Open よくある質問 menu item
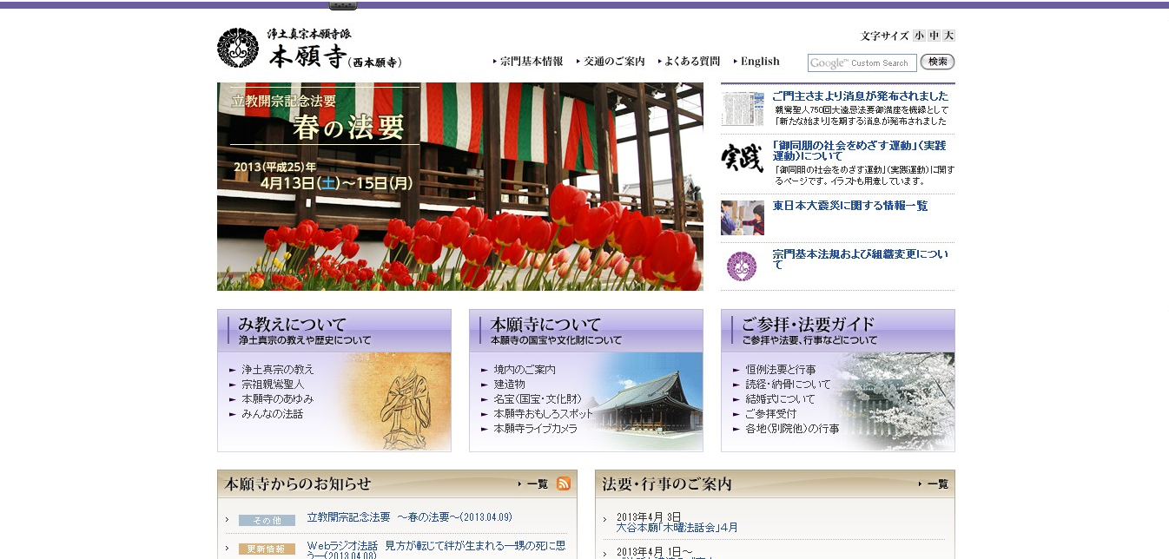The height and width of the screenshot is (559, 1169). point(692,62)
